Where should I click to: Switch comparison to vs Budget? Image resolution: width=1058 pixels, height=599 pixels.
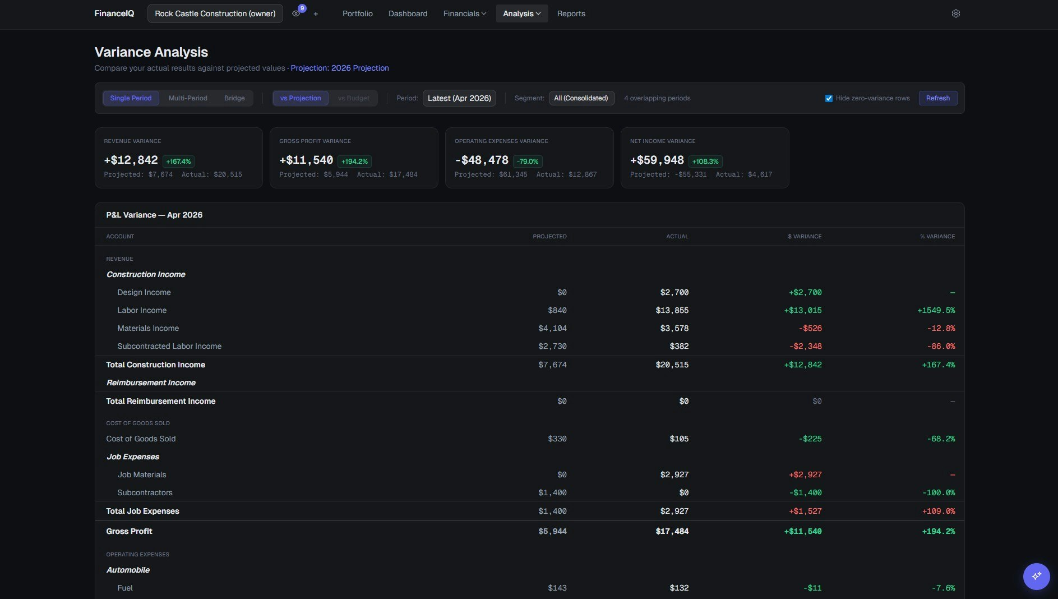(x=353, y=98)
